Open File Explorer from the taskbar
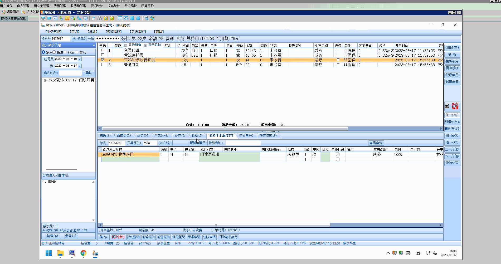Viewport: 501px width, 264px height. [x=60, y=253]
